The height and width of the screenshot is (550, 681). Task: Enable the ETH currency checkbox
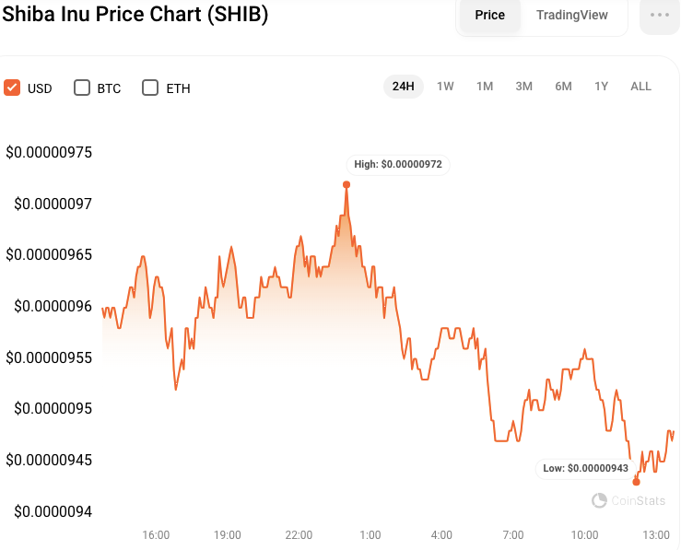pyautogui.click(x=150, y=88)
